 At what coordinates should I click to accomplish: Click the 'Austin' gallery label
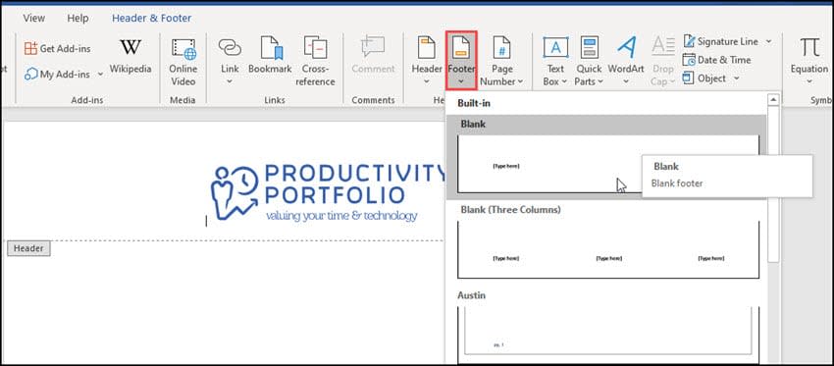point(473,295)
